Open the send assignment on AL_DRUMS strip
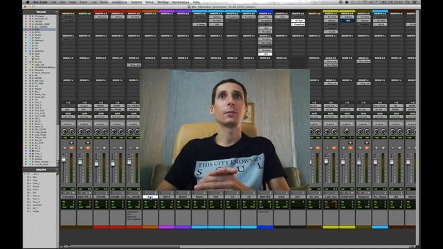The image size is (443, 249). 134,65
